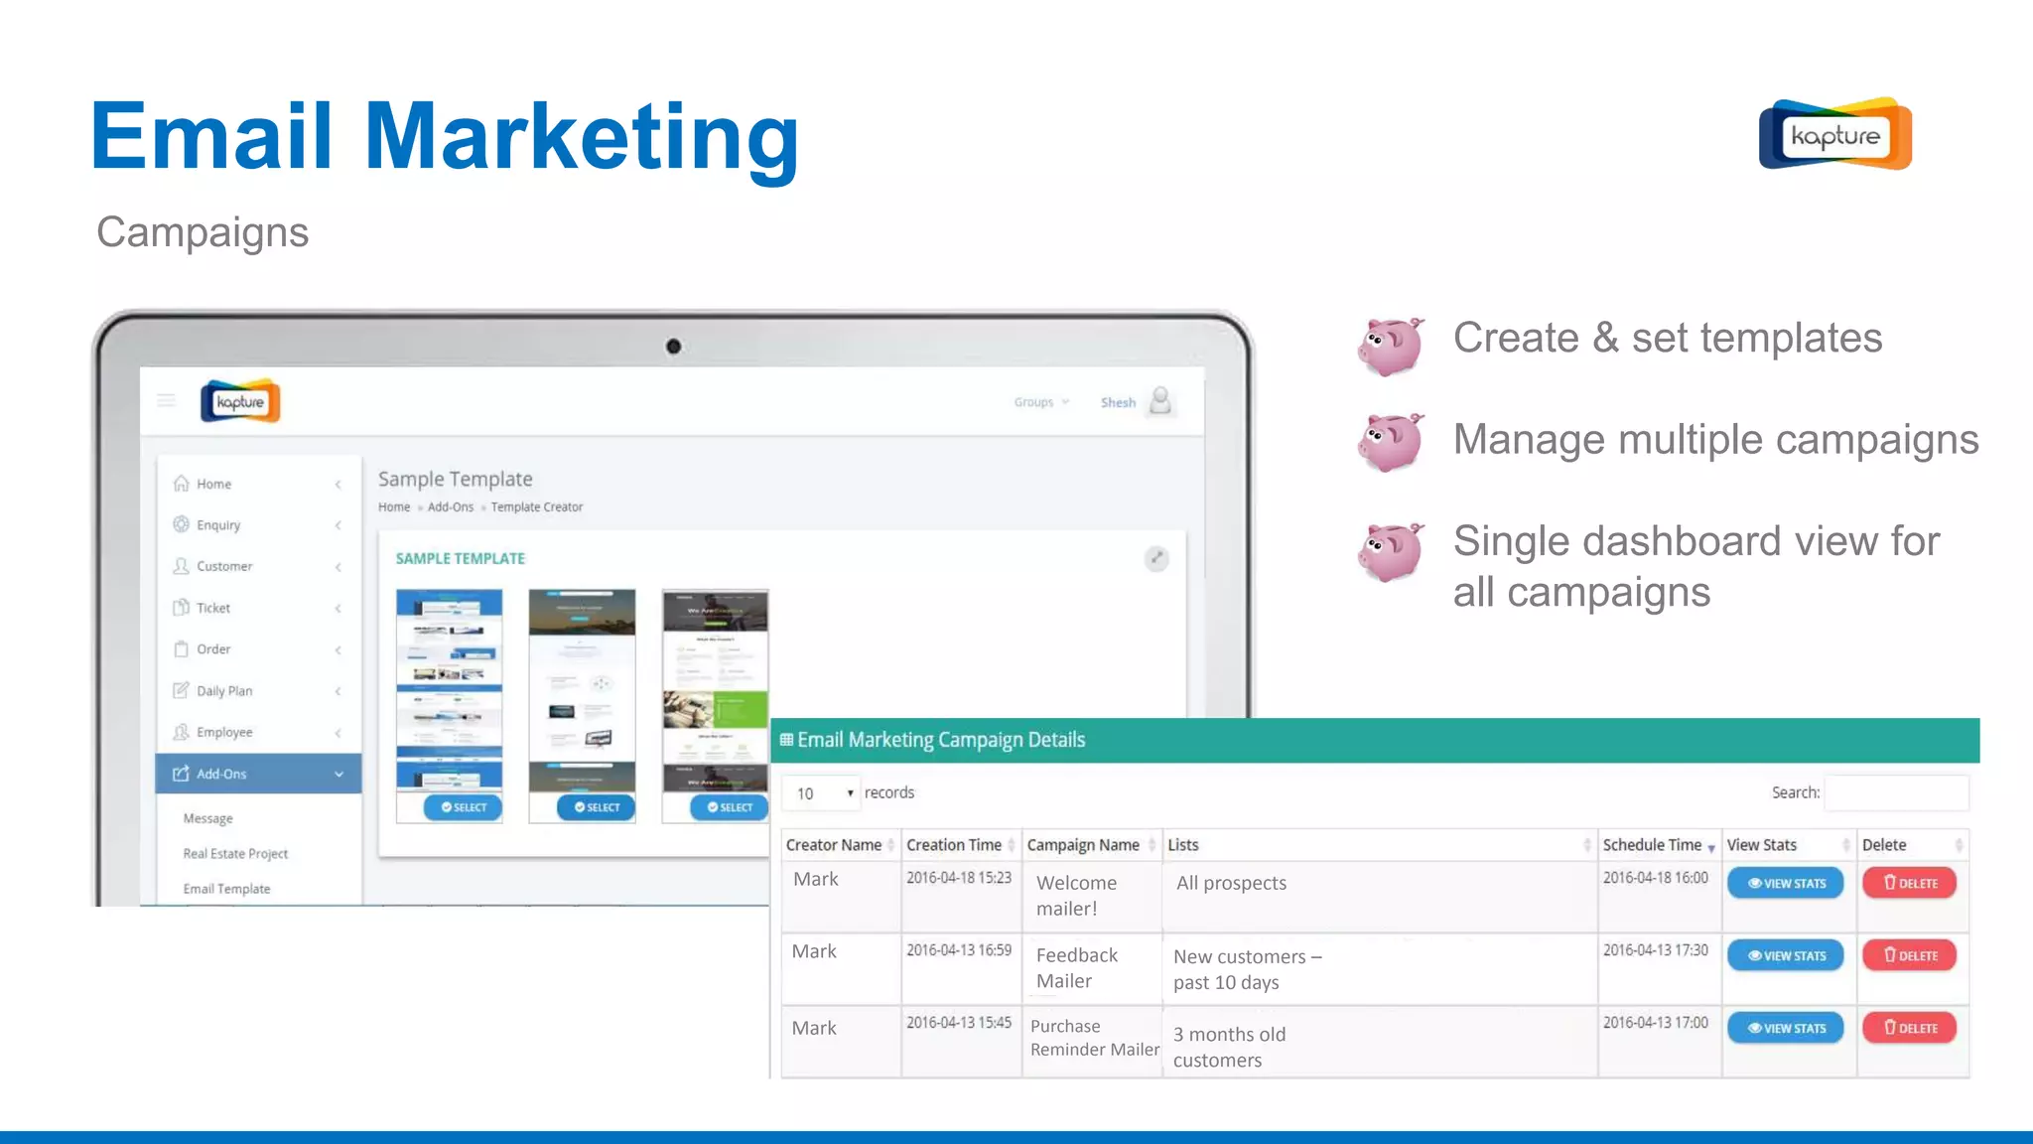Click piggy icon beside Create & set templates
The height and width of the screenshot is (1144, 2033).
[1391, 346]
